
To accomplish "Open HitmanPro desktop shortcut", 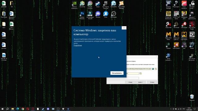I will click(x=114, y=4).
